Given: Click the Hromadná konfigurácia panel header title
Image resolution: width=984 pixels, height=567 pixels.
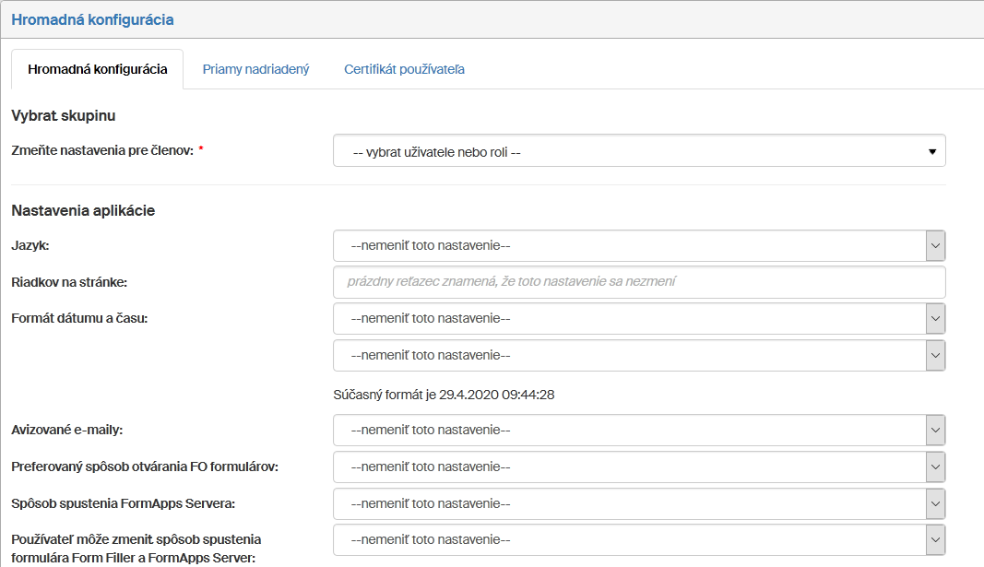Looking at the screenshot, I should tap(92, 19).
